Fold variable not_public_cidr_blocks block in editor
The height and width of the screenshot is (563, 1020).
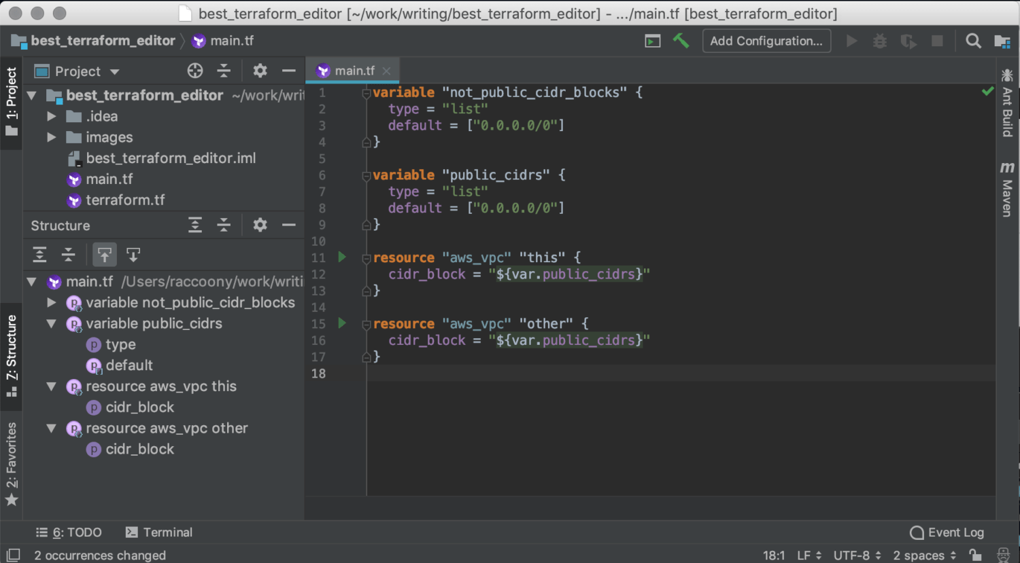click(366, 93)
